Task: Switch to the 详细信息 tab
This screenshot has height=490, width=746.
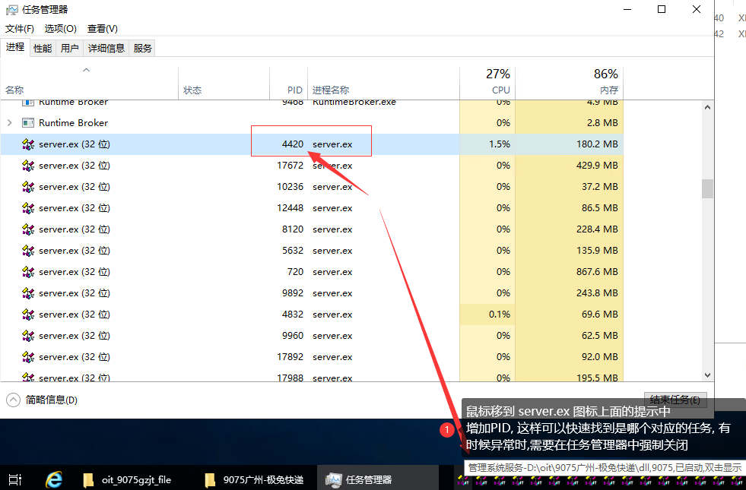Action: point(106,48)
